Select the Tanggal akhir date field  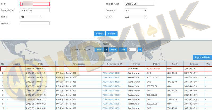pos(35,10)
